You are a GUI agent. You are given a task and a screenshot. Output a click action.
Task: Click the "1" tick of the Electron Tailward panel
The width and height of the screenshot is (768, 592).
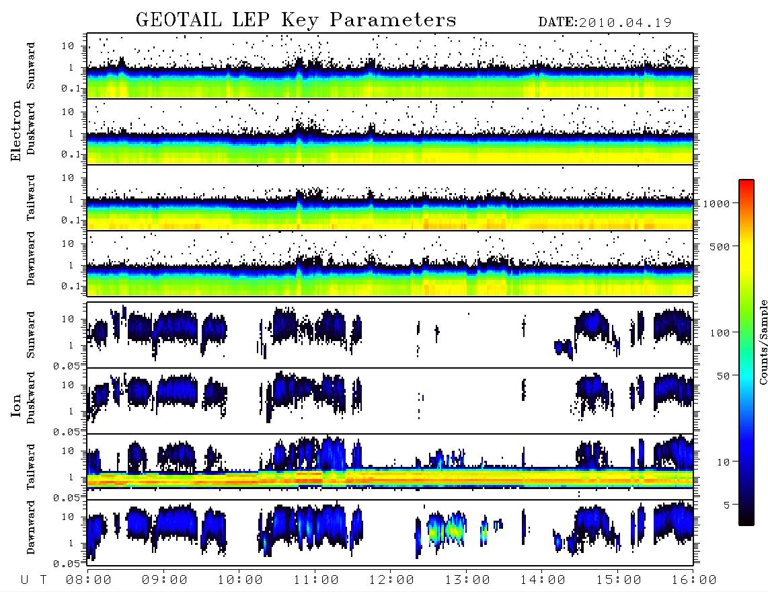point(71,199)
